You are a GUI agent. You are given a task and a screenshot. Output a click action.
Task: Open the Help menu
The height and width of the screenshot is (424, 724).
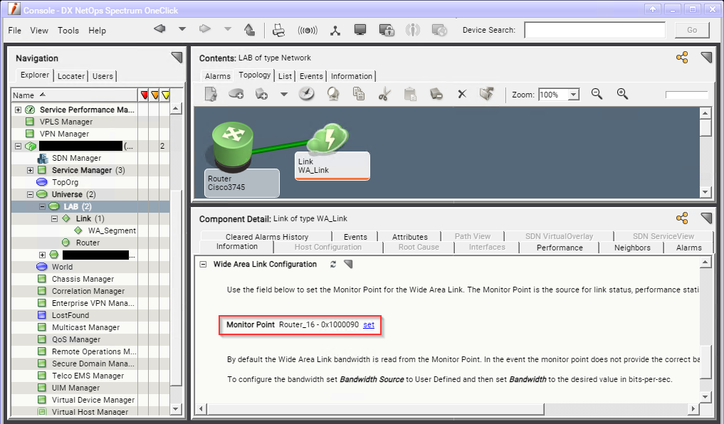click(x=97, y=31)
